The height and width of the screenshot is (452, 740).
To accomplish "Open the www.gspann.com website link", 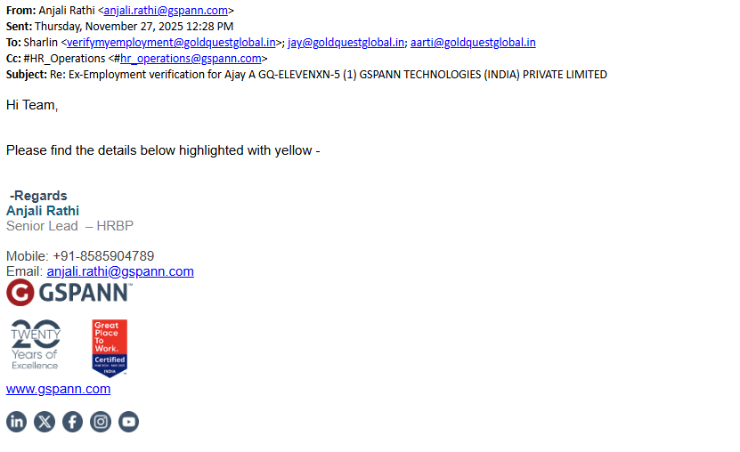I will (x=58, y=389).
